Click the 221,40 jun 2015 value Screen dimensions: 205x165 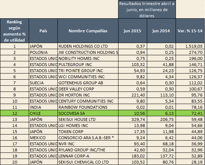[x=132, y=95]
